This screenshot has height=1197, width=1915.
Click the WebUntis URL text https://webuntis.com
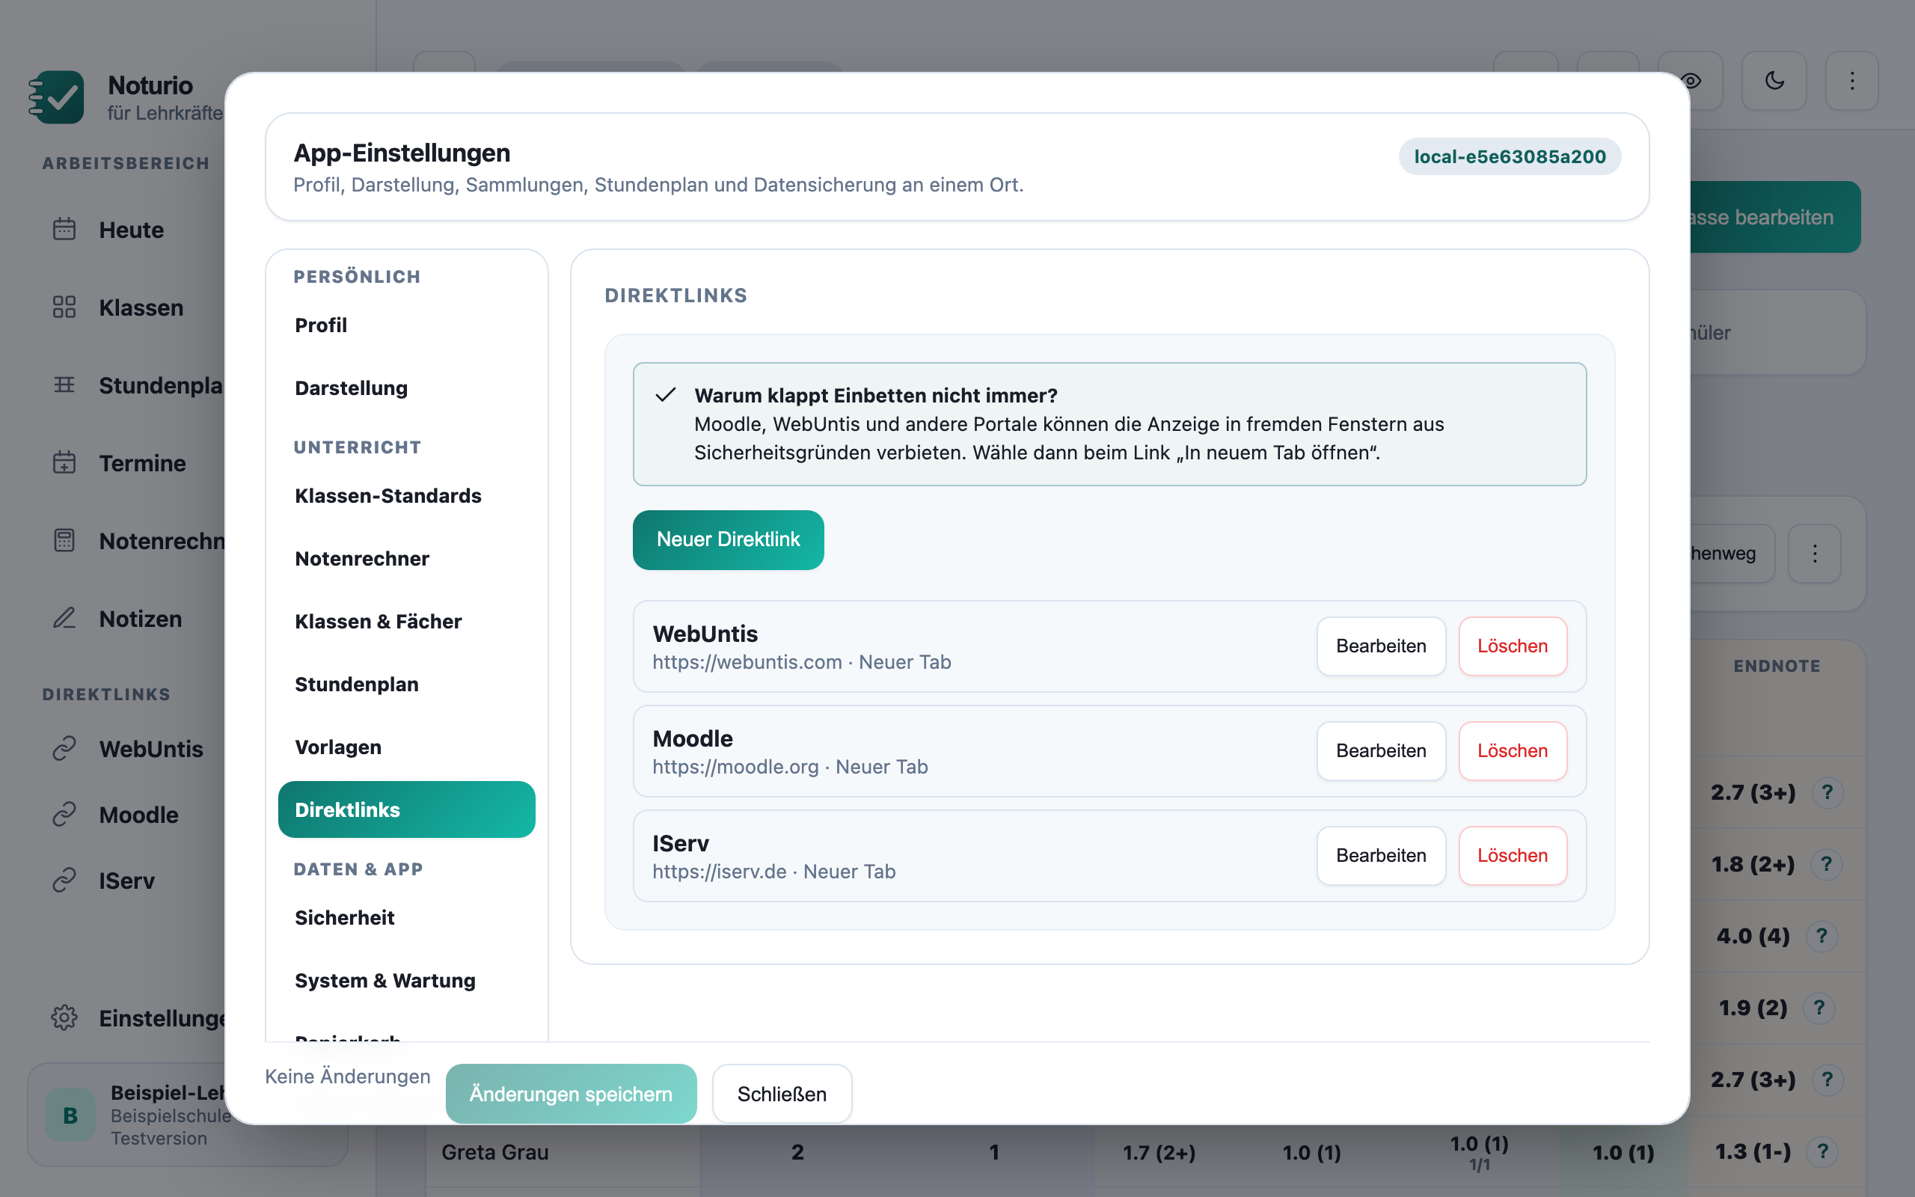coord(747,662)
